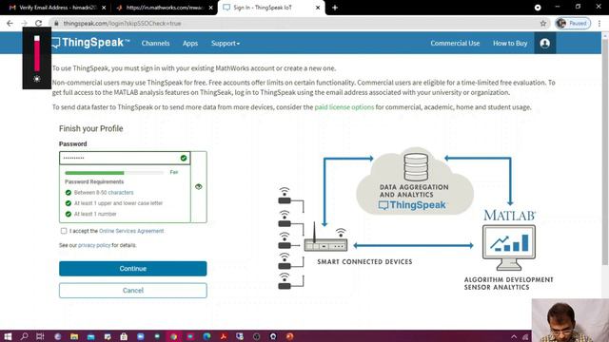
Task: Switch to the in.mathworks.com tab
Action: pyautogui.click(x=165, y=8)
